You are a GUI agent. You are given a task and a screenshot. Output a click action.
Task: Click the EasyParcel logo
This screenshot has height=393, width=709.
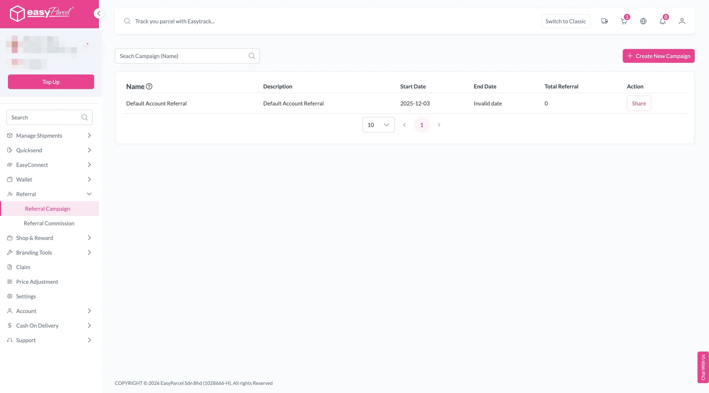[42, 13]
